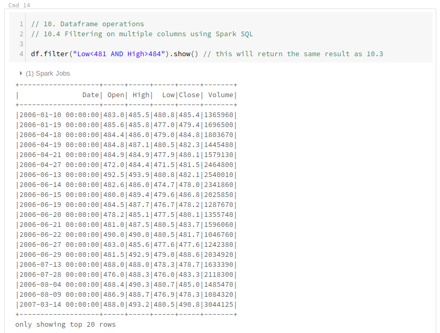This screenshot has width=440, height=333.
Task: Click the Volume value 3044125
Action: (x=219, y=304)
